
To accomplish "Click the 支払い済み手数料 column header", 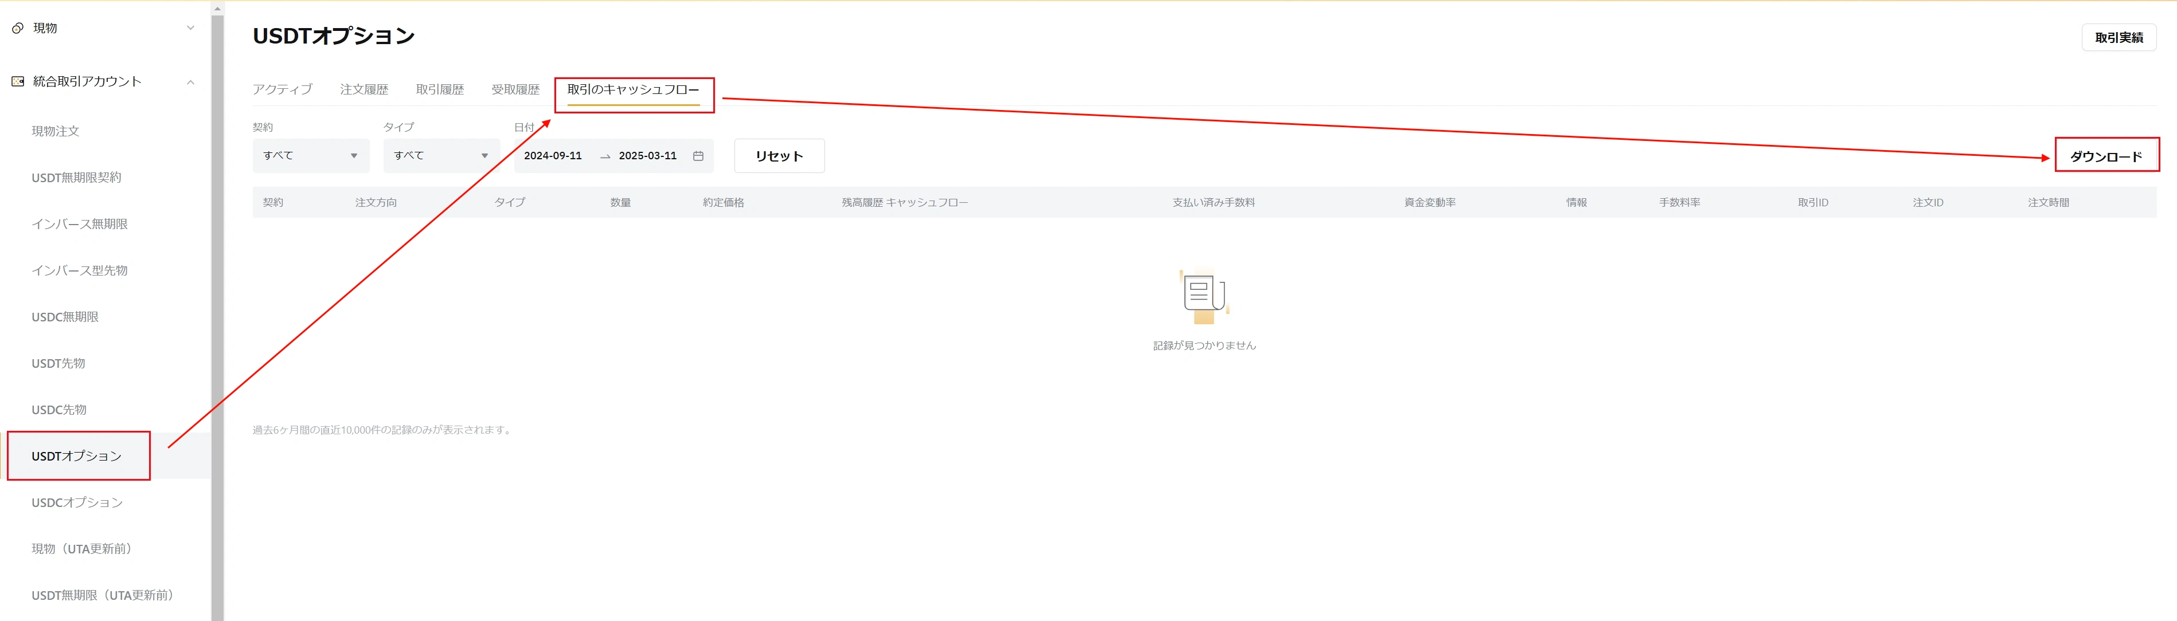I will tap(1213, 202).
